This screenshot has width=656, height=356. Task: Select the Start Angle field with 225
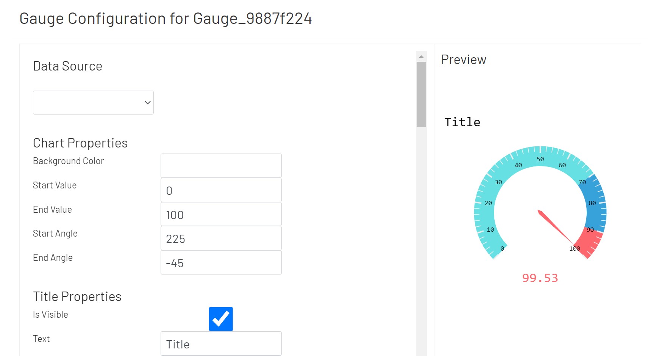(x=221, y=238)
